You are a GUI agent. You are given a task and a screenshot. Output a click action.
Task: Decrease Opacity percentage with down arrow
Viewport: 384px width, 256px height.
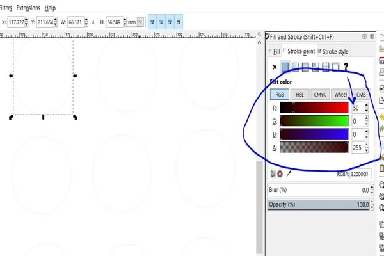(372, 207)
